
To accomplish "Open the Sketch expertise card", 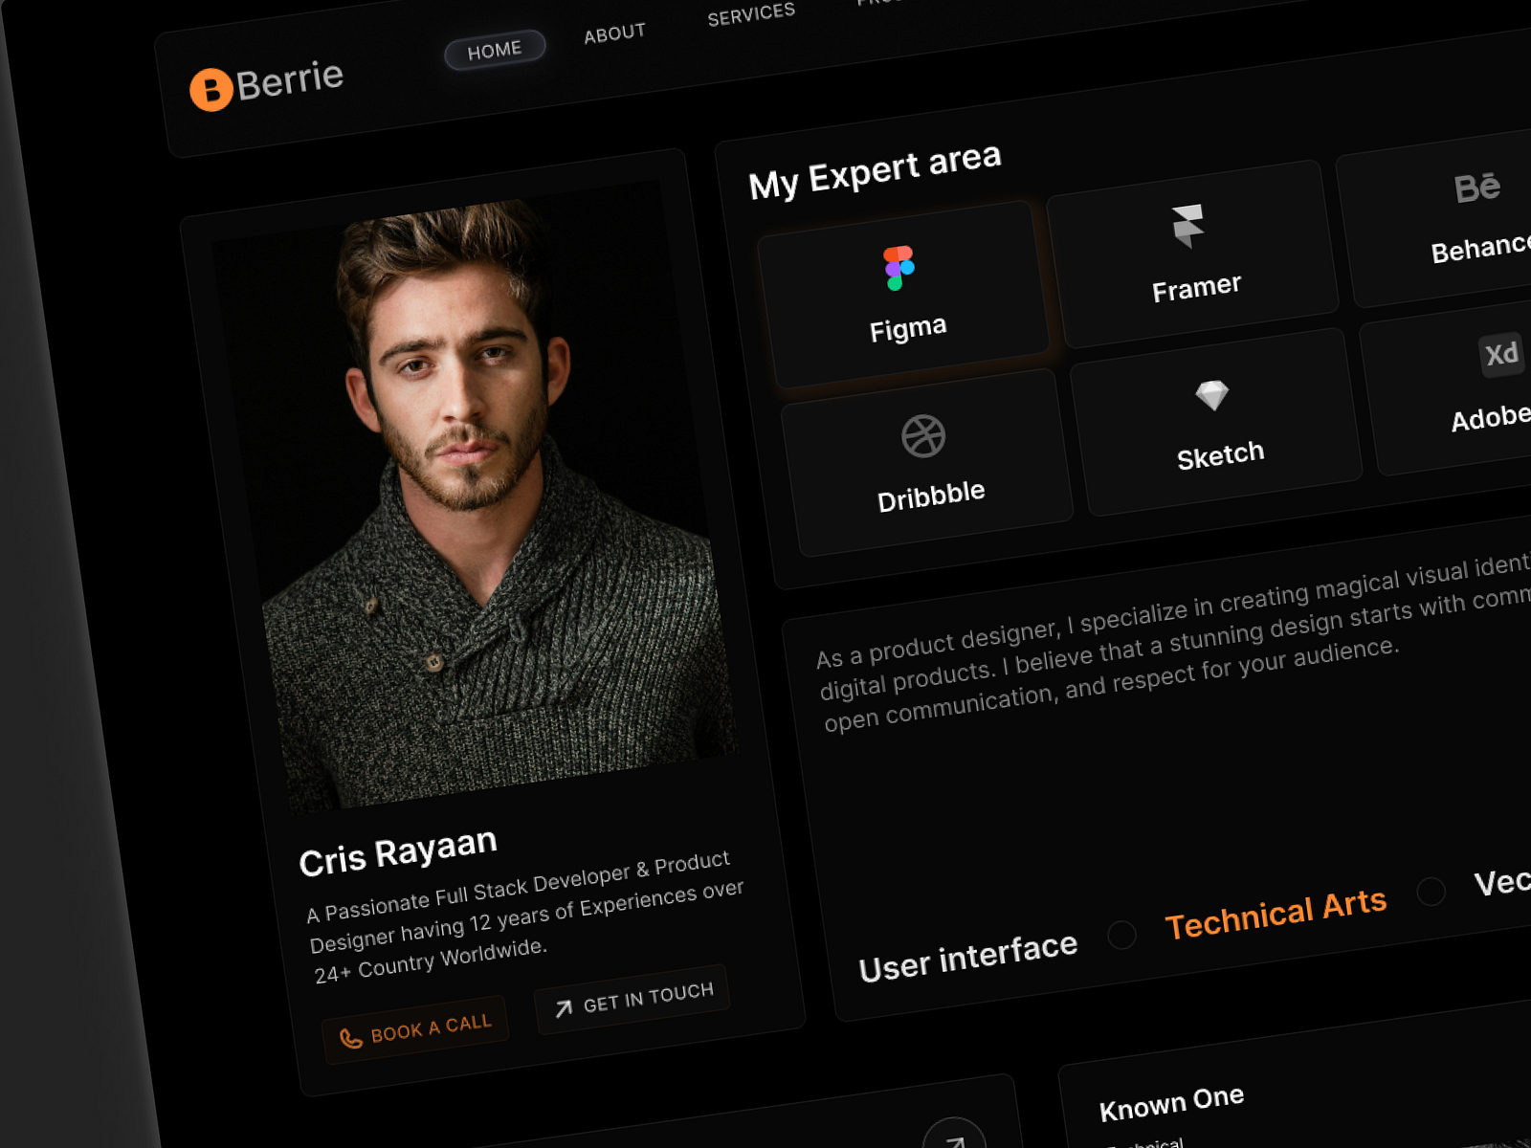I will (1216, 422).
